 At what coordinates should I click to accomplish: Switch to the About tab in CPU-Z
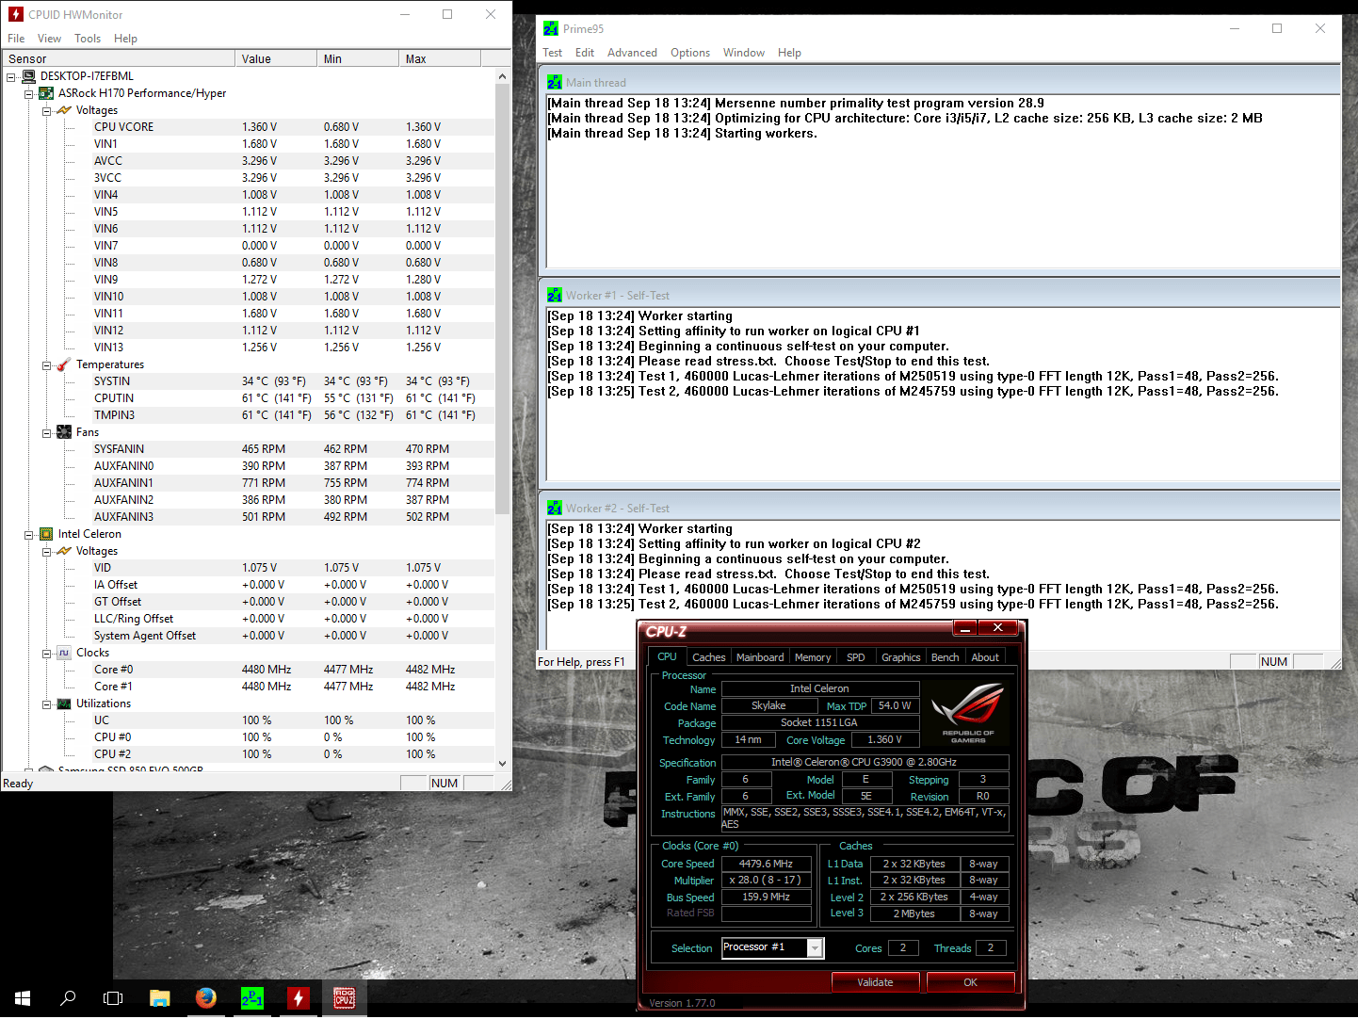coord(985,657)
